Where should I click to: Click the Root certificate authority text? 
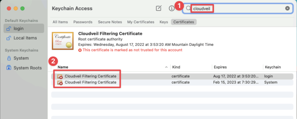(100, 39)
